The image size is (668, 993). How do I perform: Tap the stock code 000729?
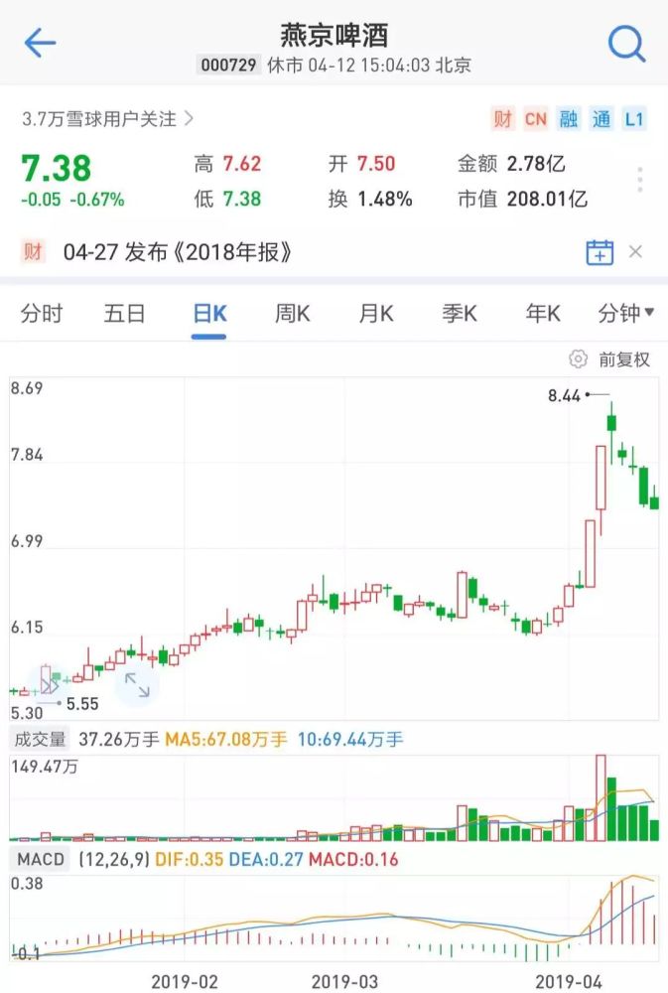point(228,66)
